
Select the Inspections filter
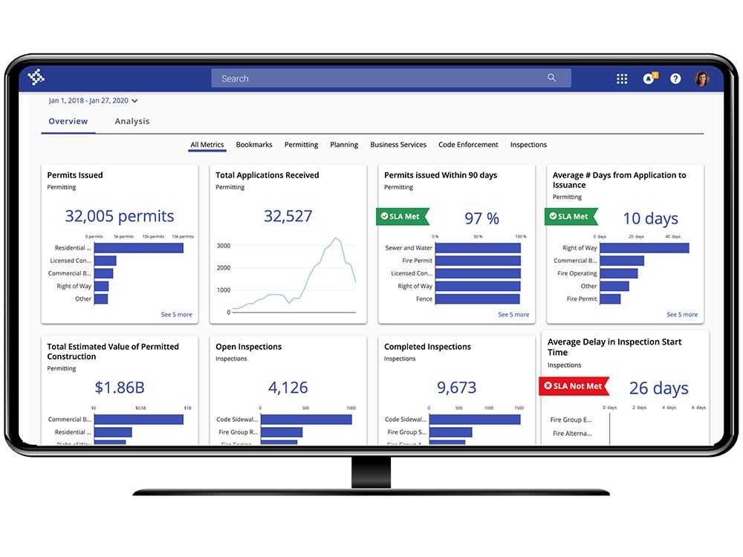point(528,145)
